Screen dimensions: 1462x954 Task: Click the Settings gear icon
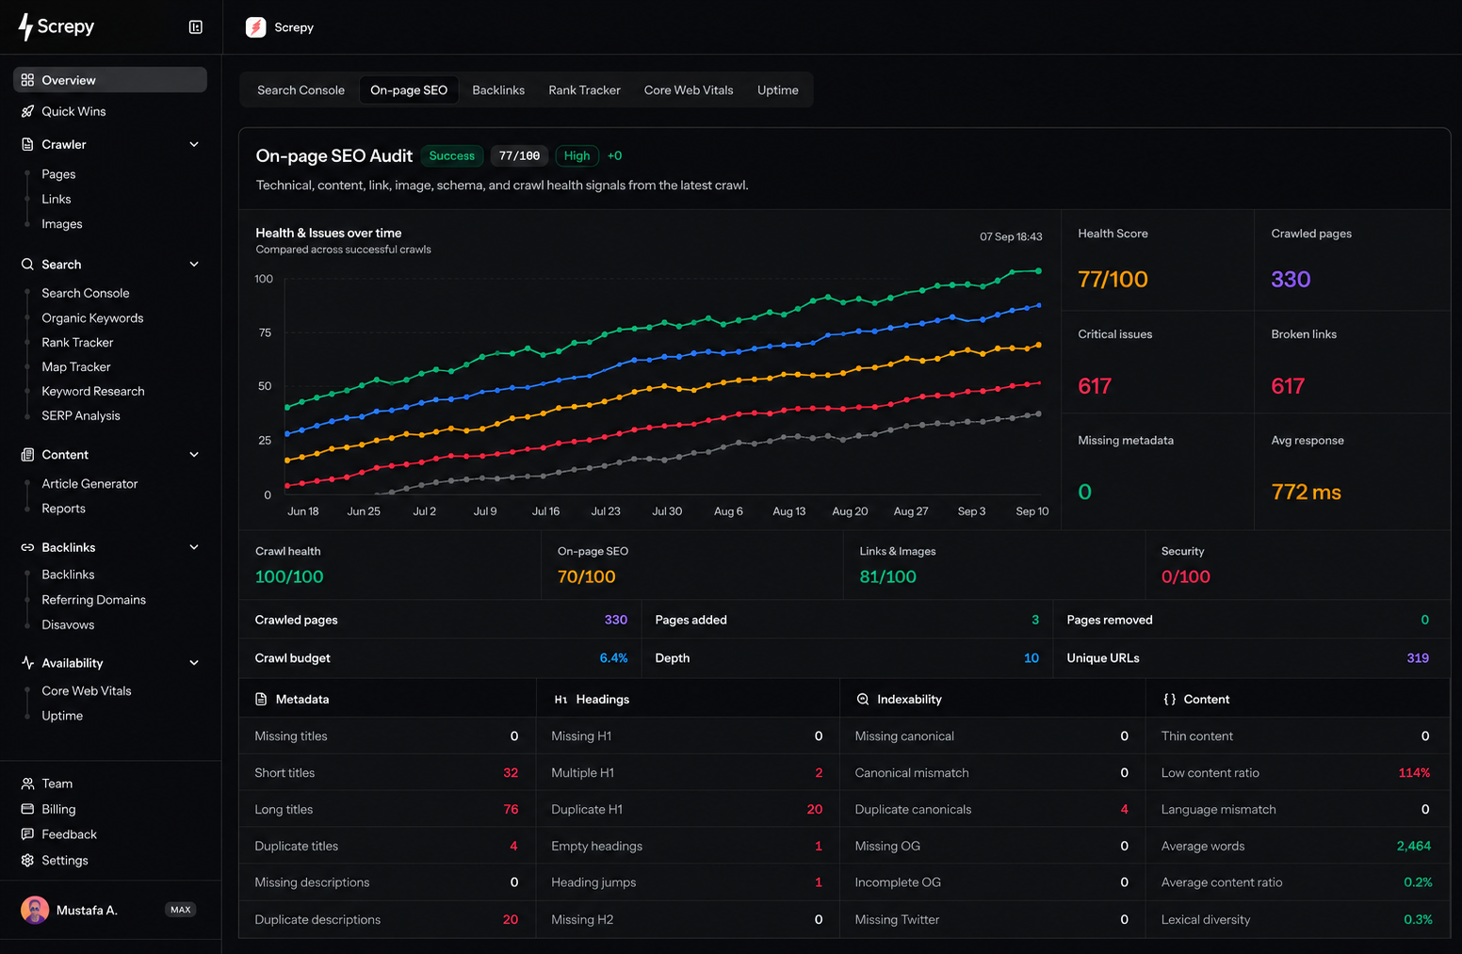tap(27, 860)
